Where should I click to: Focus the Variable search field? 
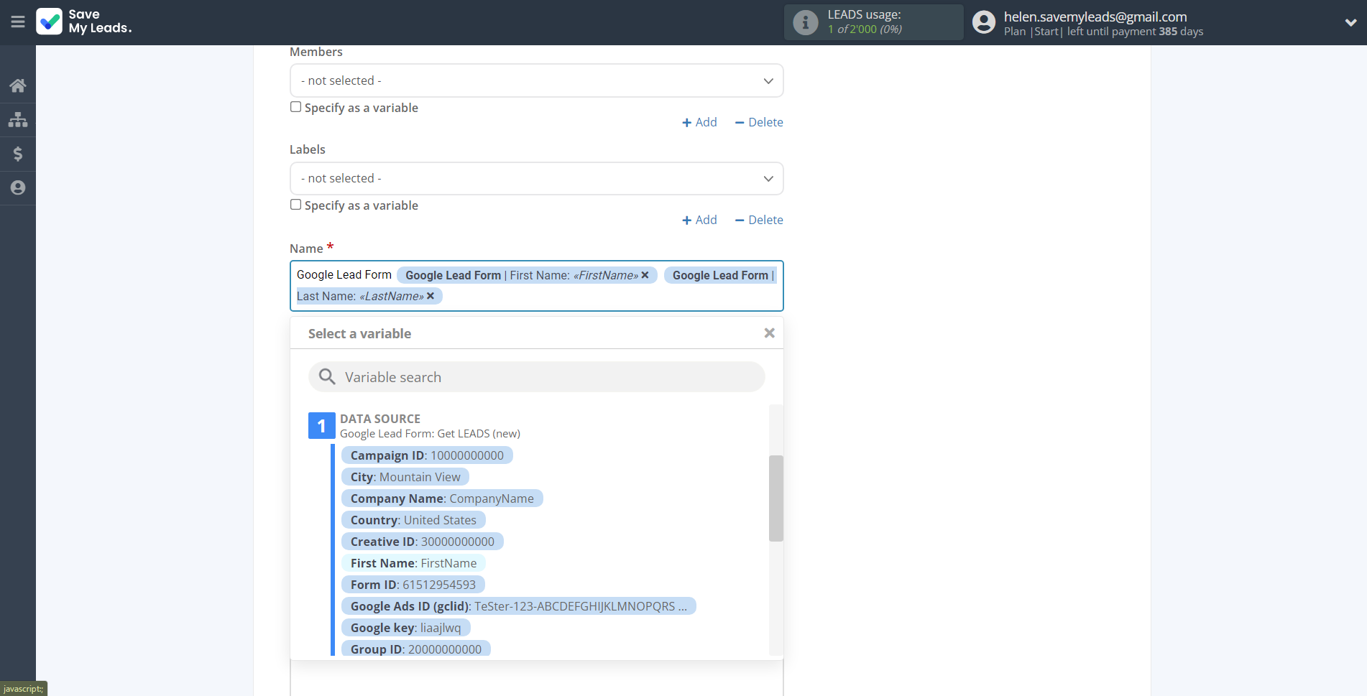pos(536,377)
